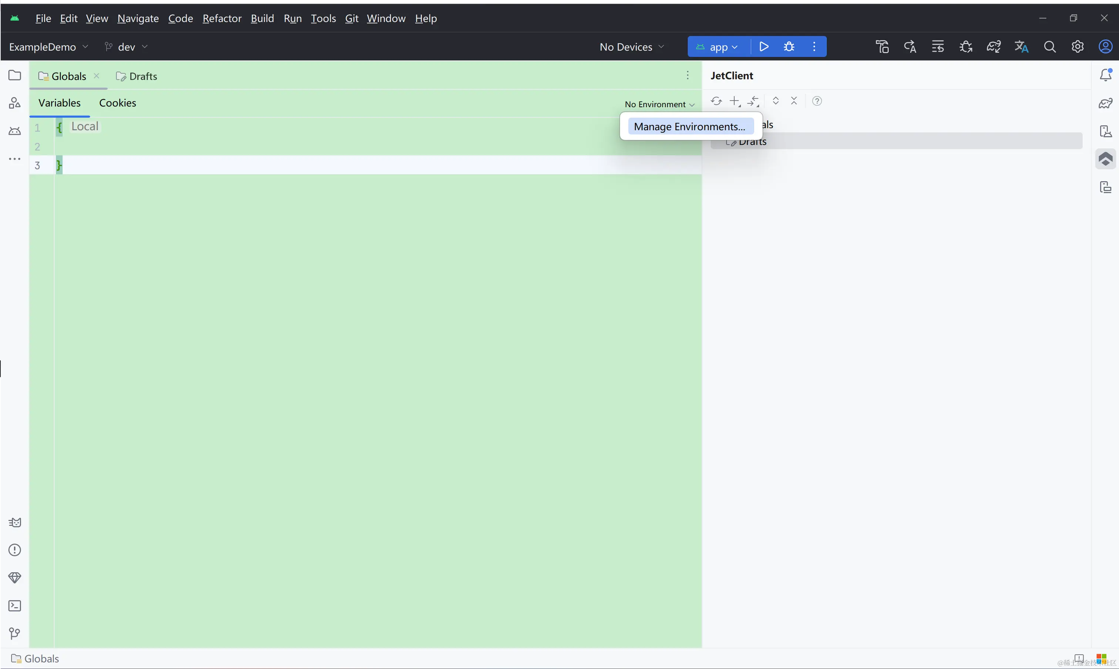Close the Globals editor tab
1119x669 pixels.
pyautogui.click(x=97, y=76)
